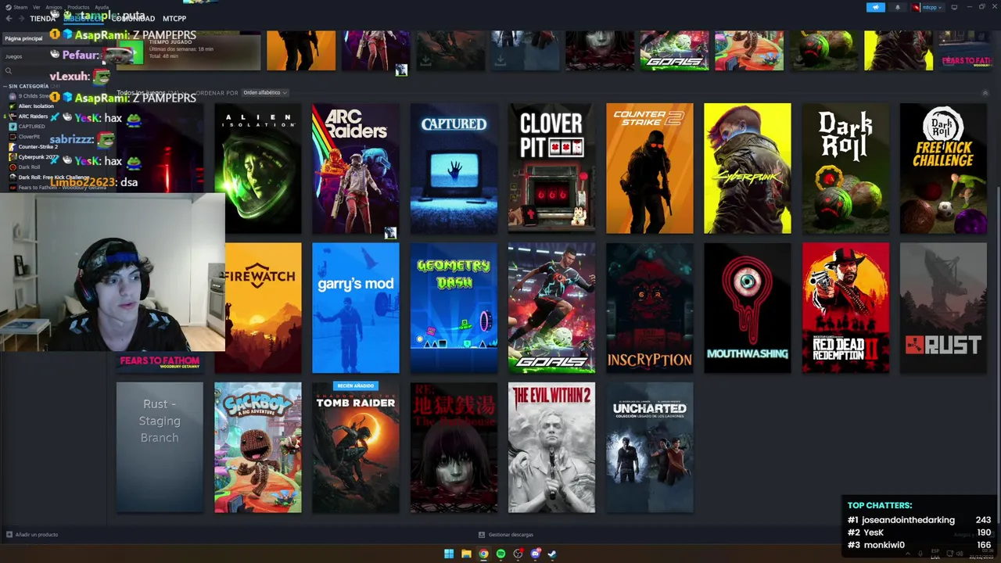Switch to Big Picture mode icon
Image resolution: width=1001 pixels, height=563 pixels.
(954, 7)
